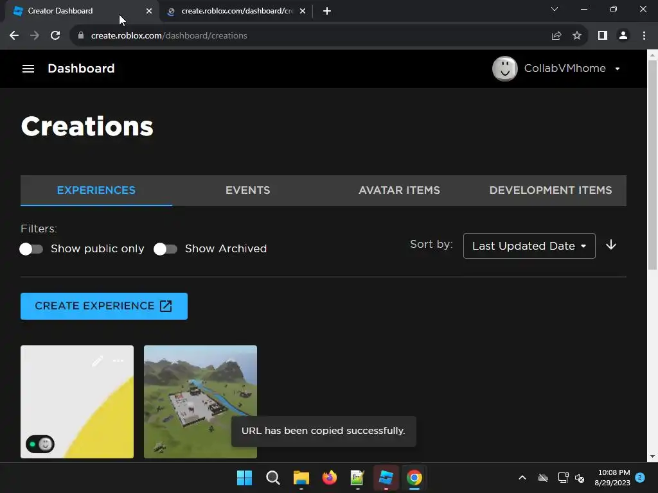
Task: Open the clock showing 10:08 PM
Action: (x=612, y=478)
